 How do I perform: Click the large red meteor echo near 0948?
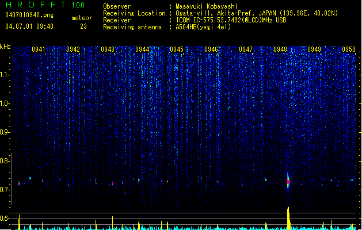288,181
